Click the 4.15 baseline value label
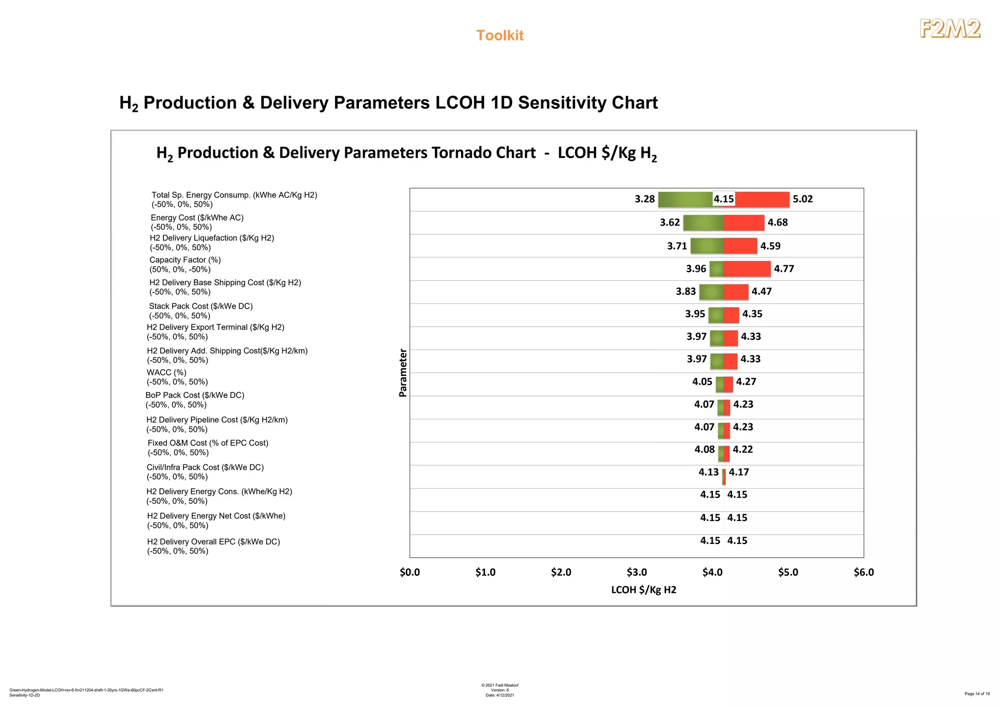 [x=724, y=199]
